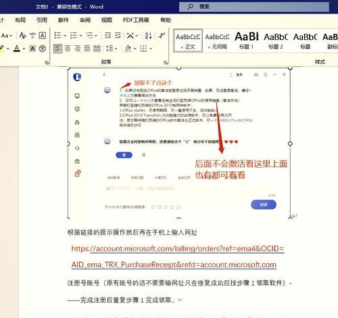This screenshot has width=338, height=318.
Task: Apply the 无间隔 style
Action: 217,41
